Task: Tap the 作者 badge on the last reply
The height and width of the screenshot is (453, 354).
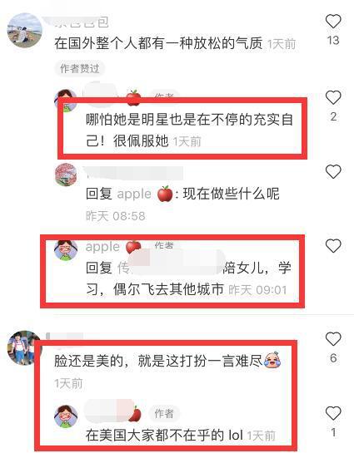Action: pos(164,413)
